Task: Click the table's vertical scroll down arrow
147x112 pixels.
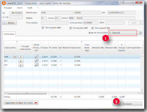Action: click(x=142, y=90)
